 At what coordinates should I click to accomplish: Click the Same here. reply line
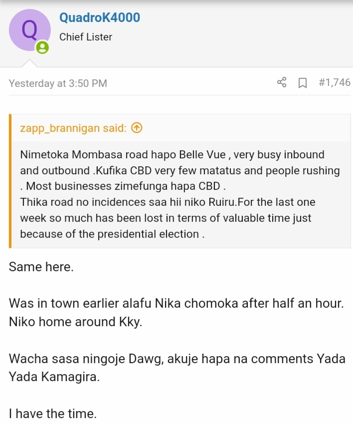tap(41, 267)
